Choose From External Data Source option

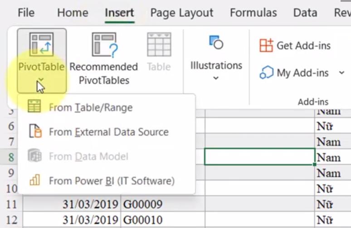coord(107,132)
